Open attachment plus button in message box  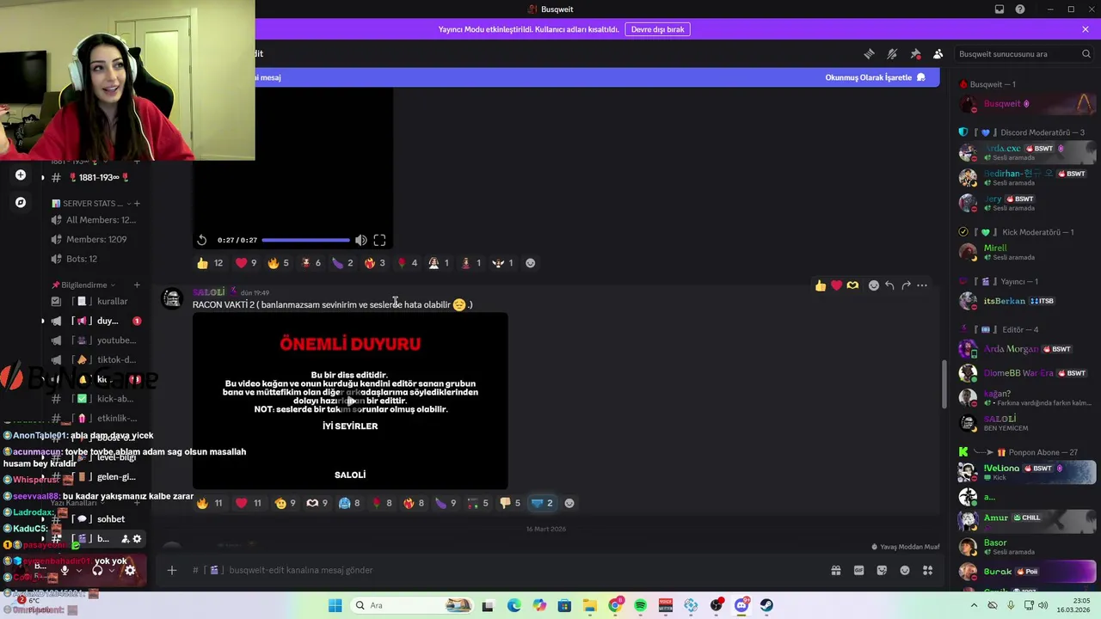(171, 570)
